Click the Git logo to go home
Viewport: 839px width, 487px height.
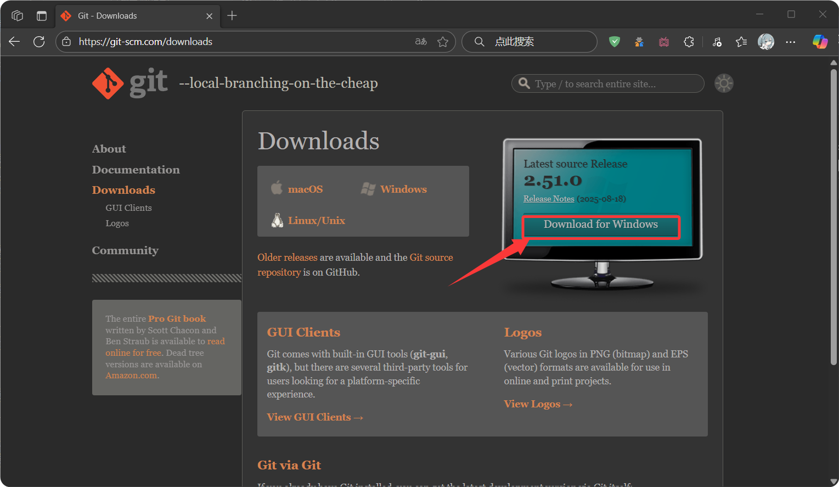(130, 83)
